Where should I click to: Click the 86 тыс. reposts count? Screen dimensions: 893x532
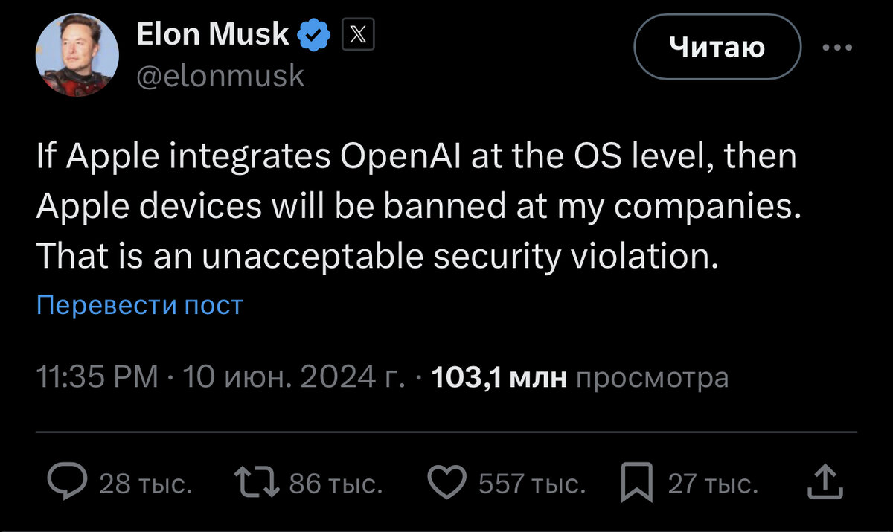[x=336, y=485]
